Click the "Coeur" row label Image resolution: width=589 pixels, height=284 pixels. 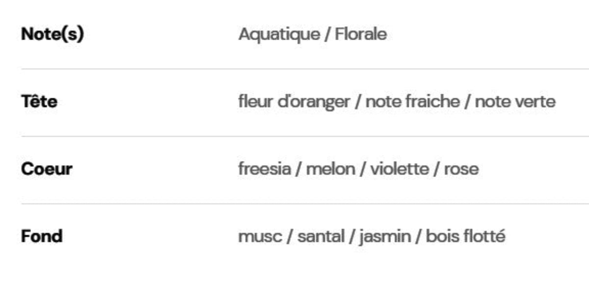pyautogui.click(x=47, y=169)
